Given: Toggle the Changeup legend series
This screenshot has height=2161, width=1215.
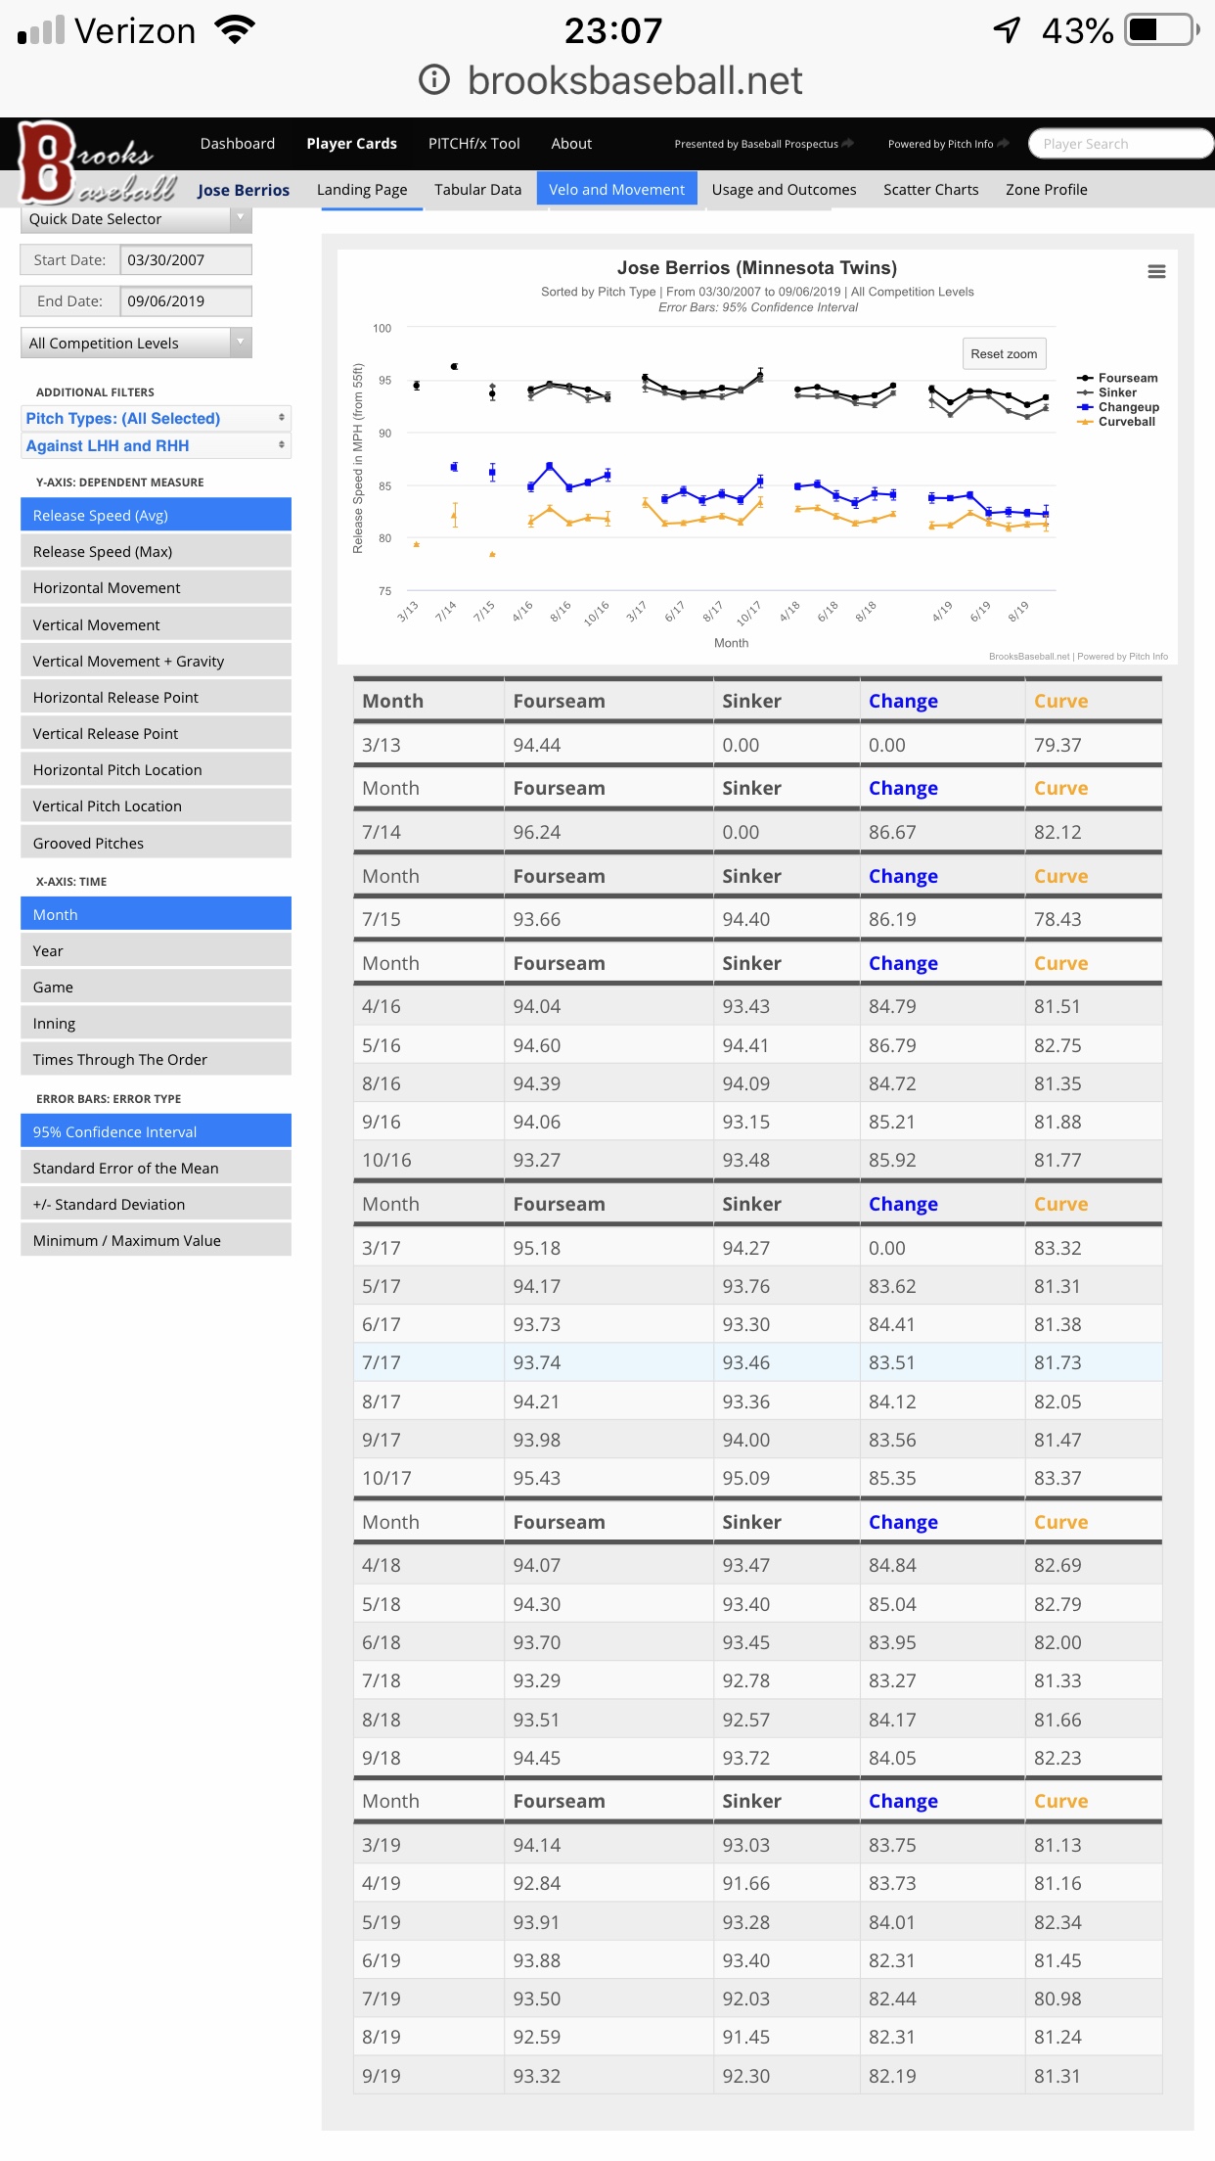Looking at the screenshot, I should pyautogui.click(x=1118, y=407).
